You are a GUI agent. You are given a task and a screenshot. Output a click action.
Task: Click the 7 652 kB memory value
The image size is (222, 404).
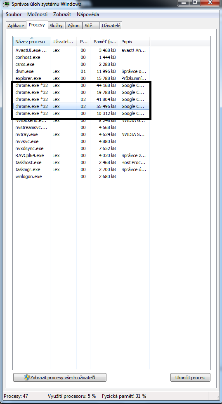point(107,148)
